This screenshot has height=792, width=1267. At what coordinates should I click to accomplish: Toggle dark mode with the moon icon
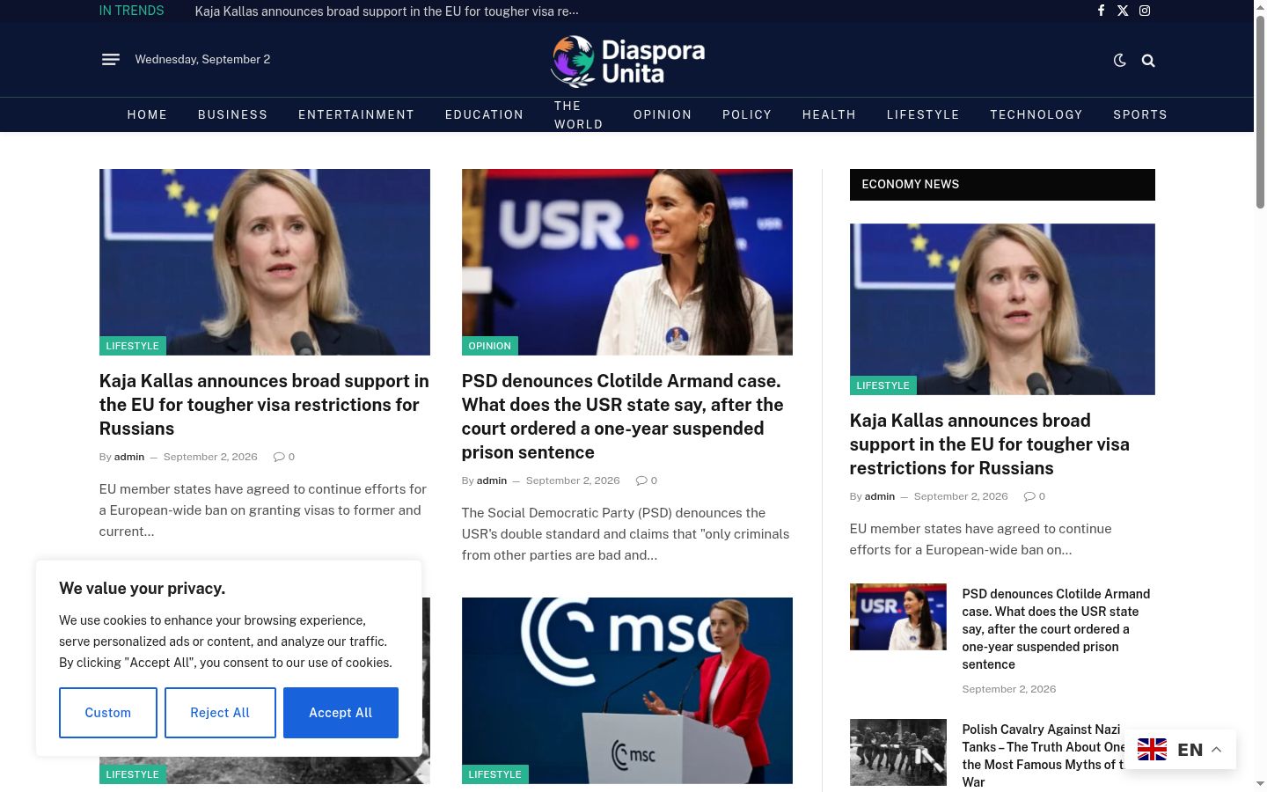pos(1120,61)
